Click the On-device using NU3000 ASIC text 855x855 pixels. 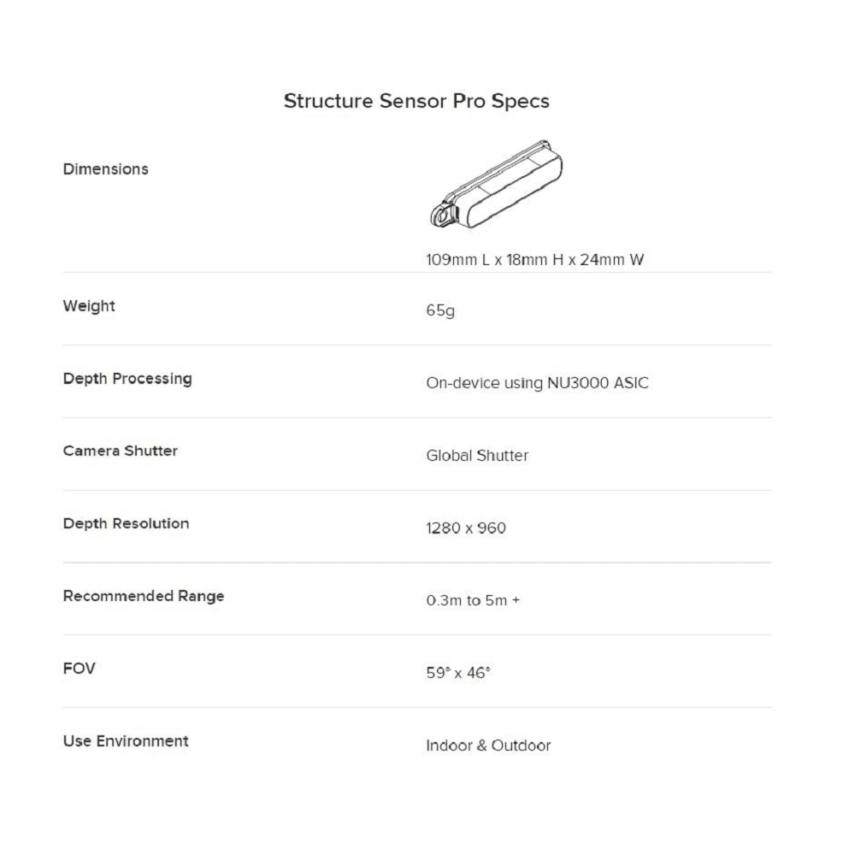(x=537, y=383)
